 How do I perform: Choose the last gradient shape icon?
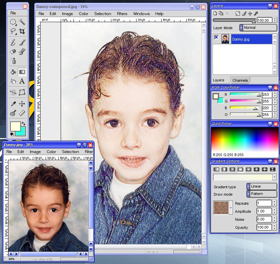point(273,169)
